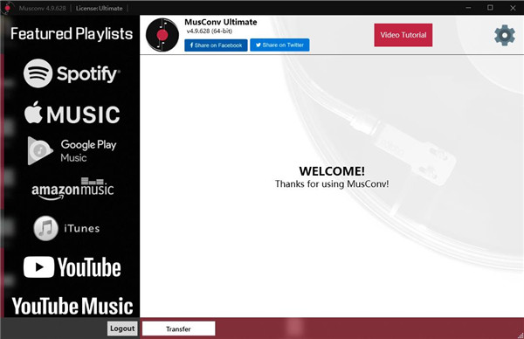Open the YouTube service logo
The image size is (524, 339).
coord(72,267)
